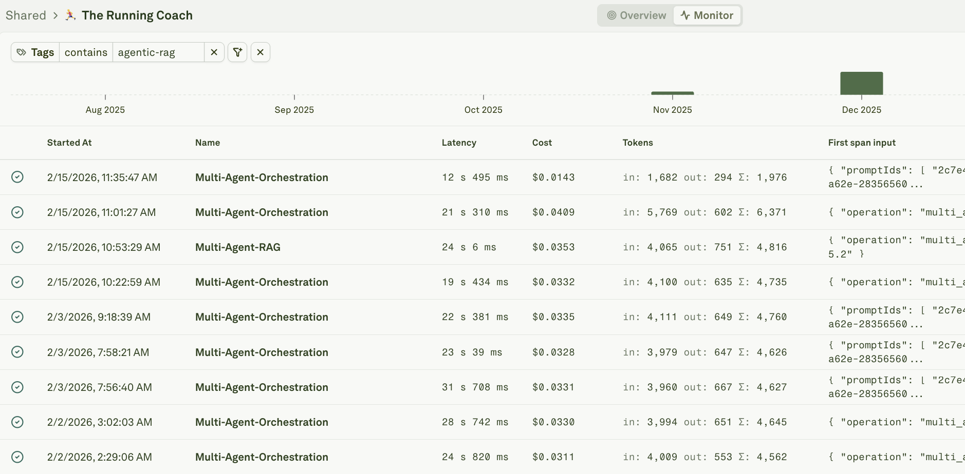Click the tags icon in the filter pill
Viewport: 965px width, 474px height.
click(22, 52)
